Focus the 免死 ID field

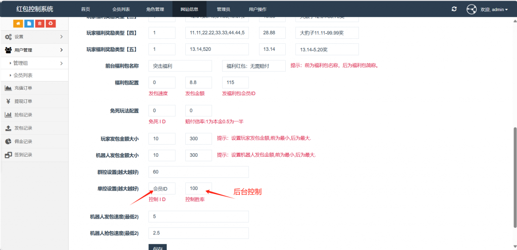coord(162,110)
